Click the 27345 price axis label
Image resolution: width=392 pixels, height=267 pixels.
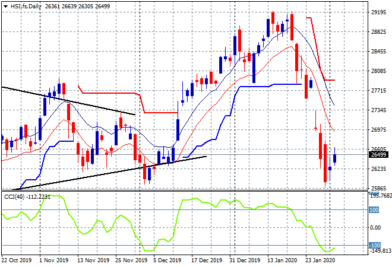[378, 110]
